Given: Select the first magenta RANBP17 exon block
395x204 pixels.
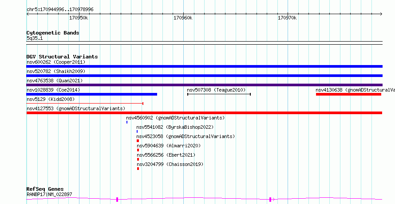Looking at the screenshot, I should [x=117, y=200].
